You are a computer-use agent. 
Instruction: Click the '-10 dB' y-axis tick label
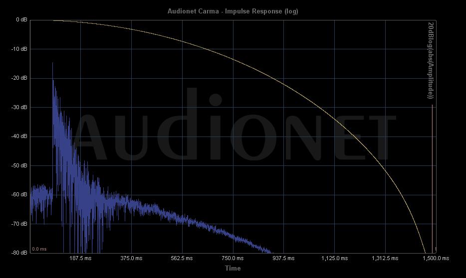19,49
